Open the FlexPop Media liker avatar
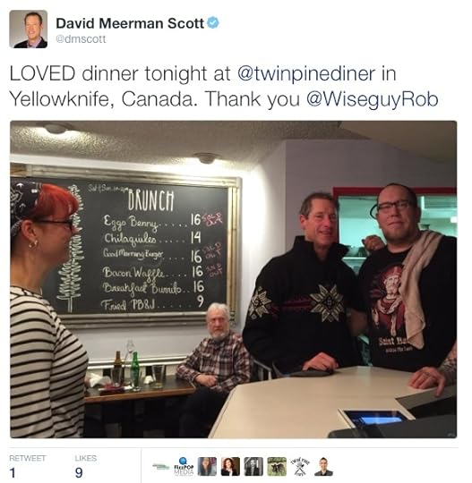This screenshot has width=472, height=483. click(x=184, y=466)
